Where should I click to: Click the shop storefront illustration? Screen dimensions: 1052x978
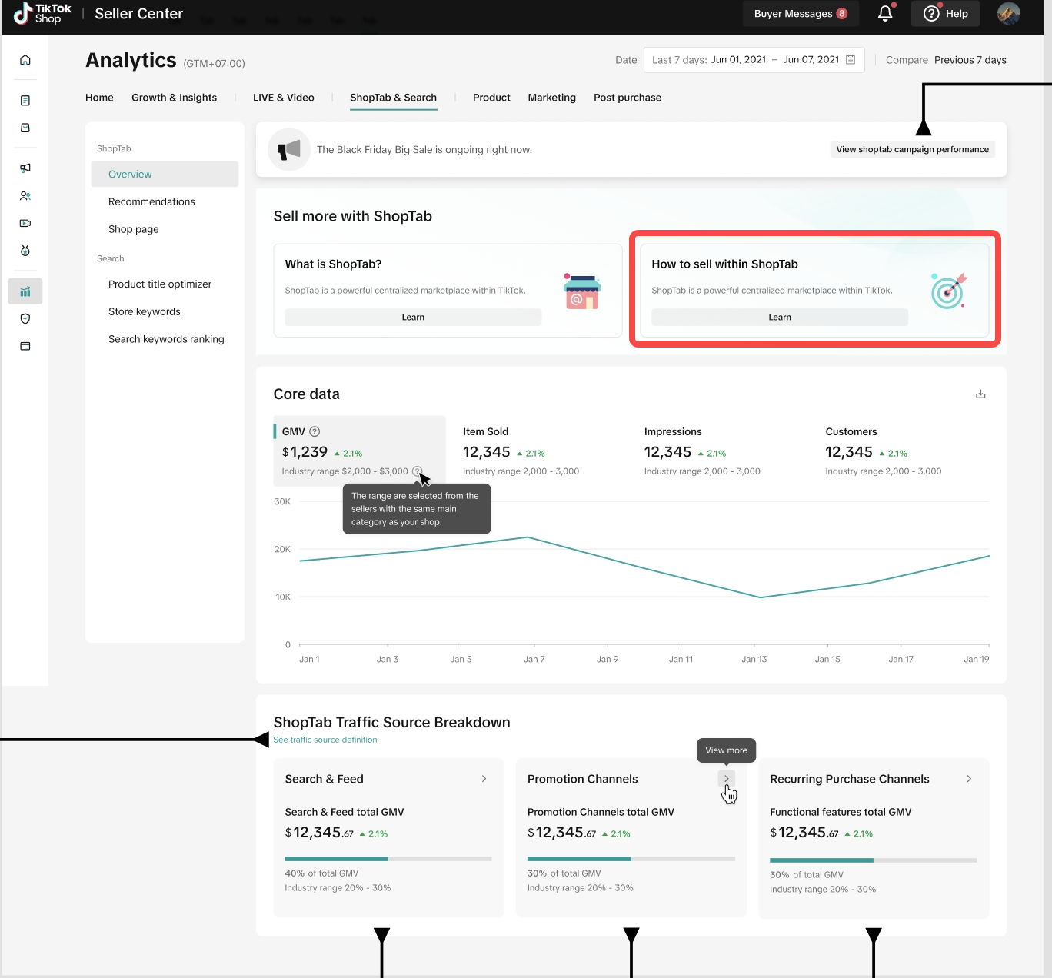coord(582,291)
